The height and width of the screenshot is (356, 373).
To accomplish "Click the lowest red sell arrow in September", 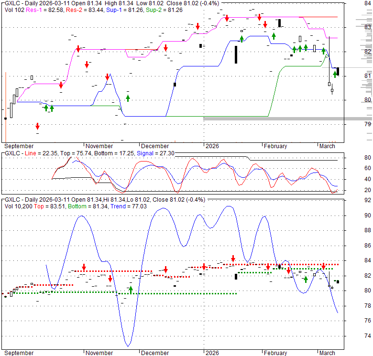I will point(37,126).
